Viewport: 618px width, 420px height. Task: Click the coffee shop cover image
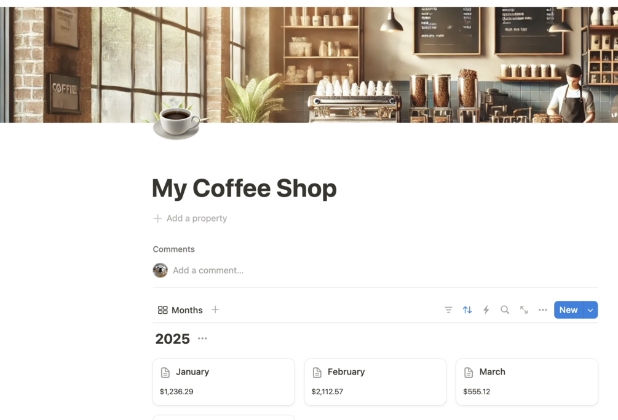click(x=309, y=64)
